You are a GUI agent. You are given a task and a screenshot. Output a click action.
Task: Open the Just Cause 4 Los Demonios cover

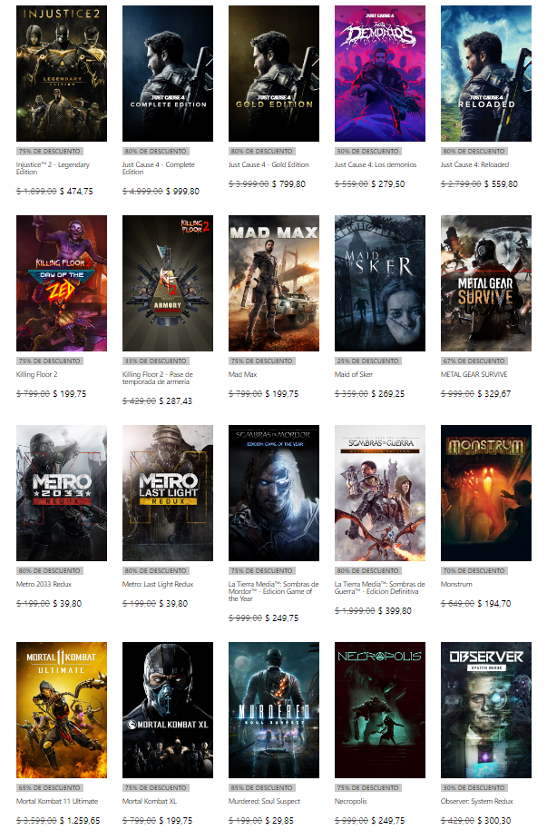coord(380,74)
